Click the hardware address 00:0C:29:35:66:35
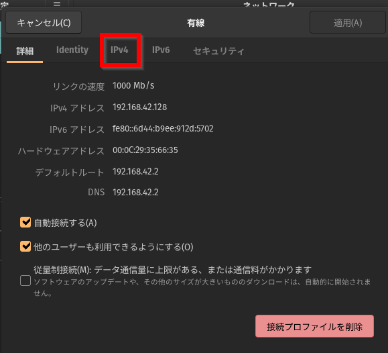The image size is (388, 353). pos(145,150)
